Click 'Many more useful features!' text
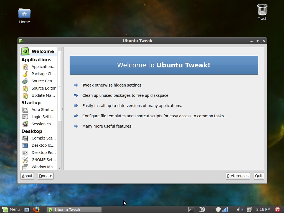 [x=107, y=126]
